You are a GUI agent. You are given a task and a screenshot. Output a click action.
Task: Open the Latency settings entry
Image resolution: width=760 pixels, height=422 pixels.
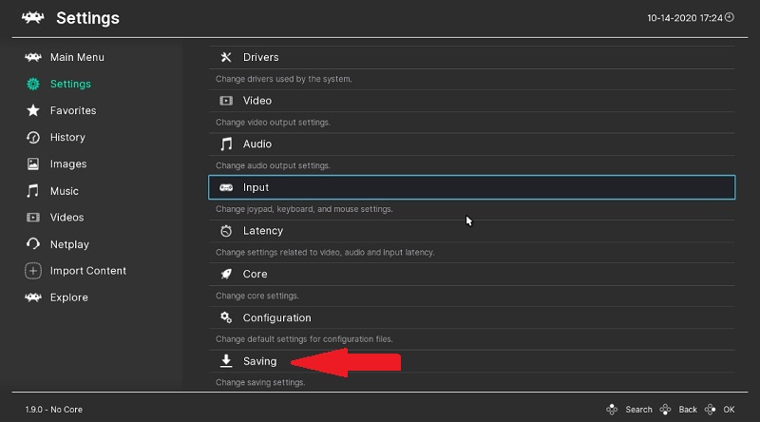[262, 231]
